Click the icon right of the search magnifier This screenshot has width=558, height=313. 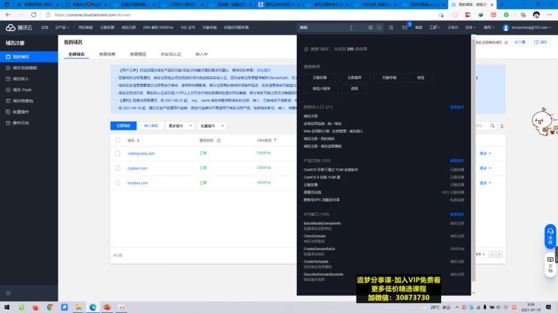pos(391,28)
